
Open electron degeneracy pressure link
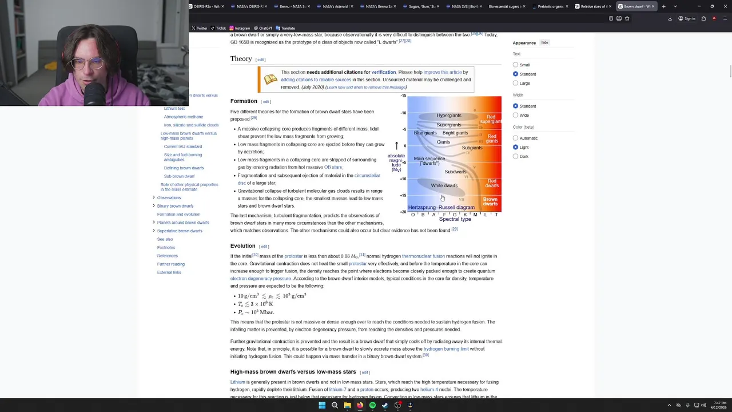tap(261, 279)
